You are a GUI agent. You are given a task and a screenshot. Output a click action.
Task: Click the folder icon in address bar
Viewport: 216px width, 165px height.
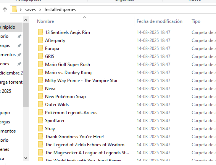(14, 10)
